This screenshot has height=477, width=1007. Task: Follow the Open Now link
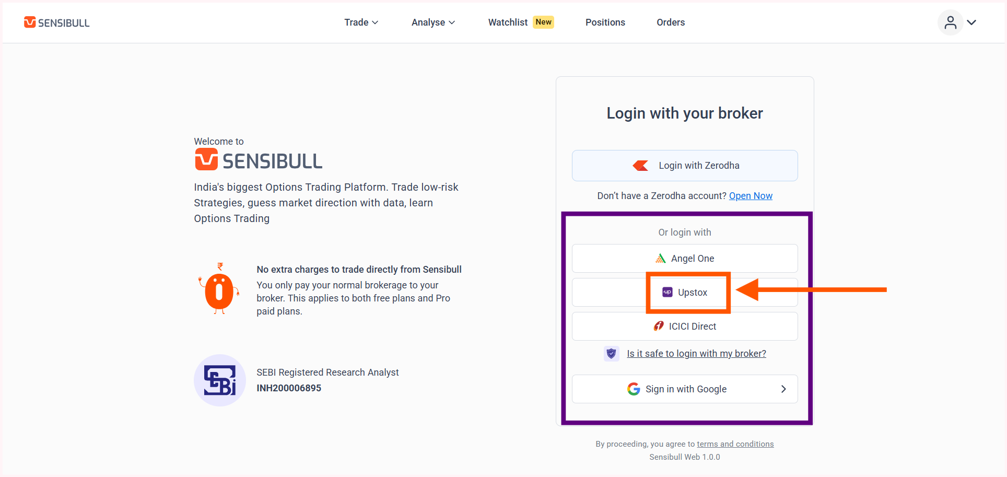[751, 196]
